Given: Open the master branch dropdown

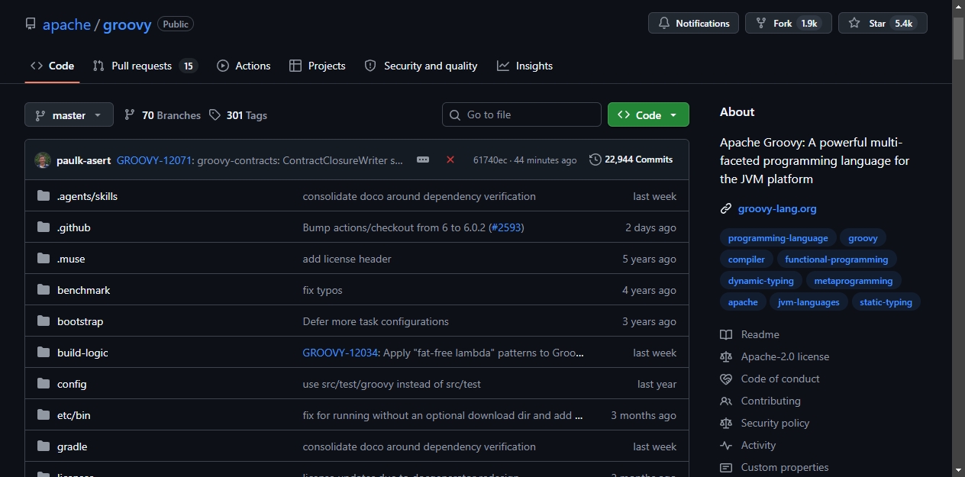Looking at the screenshot, I should tap(69, 115).
